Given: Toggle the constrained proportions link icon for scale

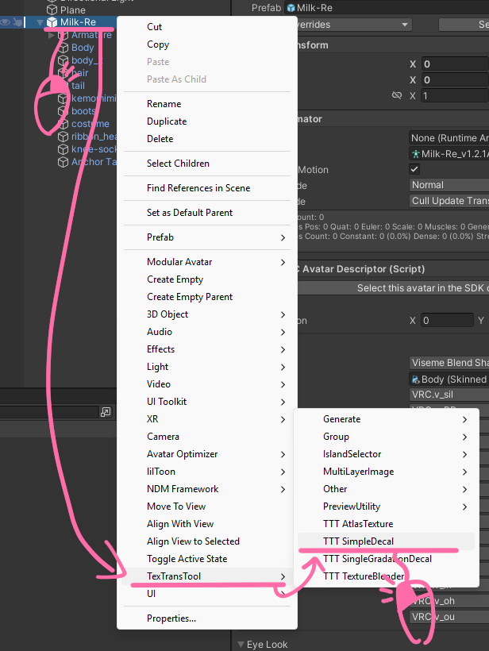Looking at the screenshot, I should click(x=396, y=95).
